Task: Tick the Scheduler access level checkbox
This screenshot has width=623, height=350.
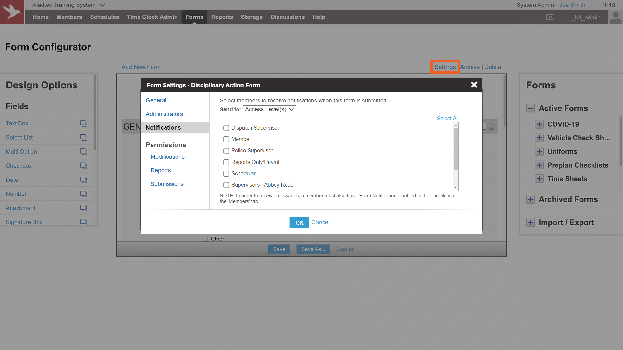Action: click(x=226, y=174)
